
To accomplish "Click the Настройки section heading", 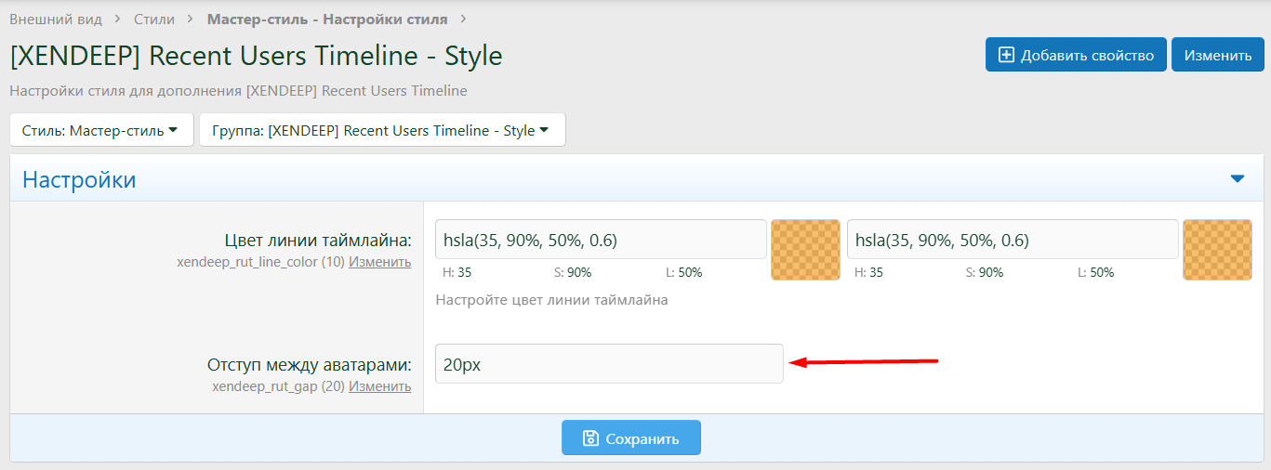I will click(79, 179).
